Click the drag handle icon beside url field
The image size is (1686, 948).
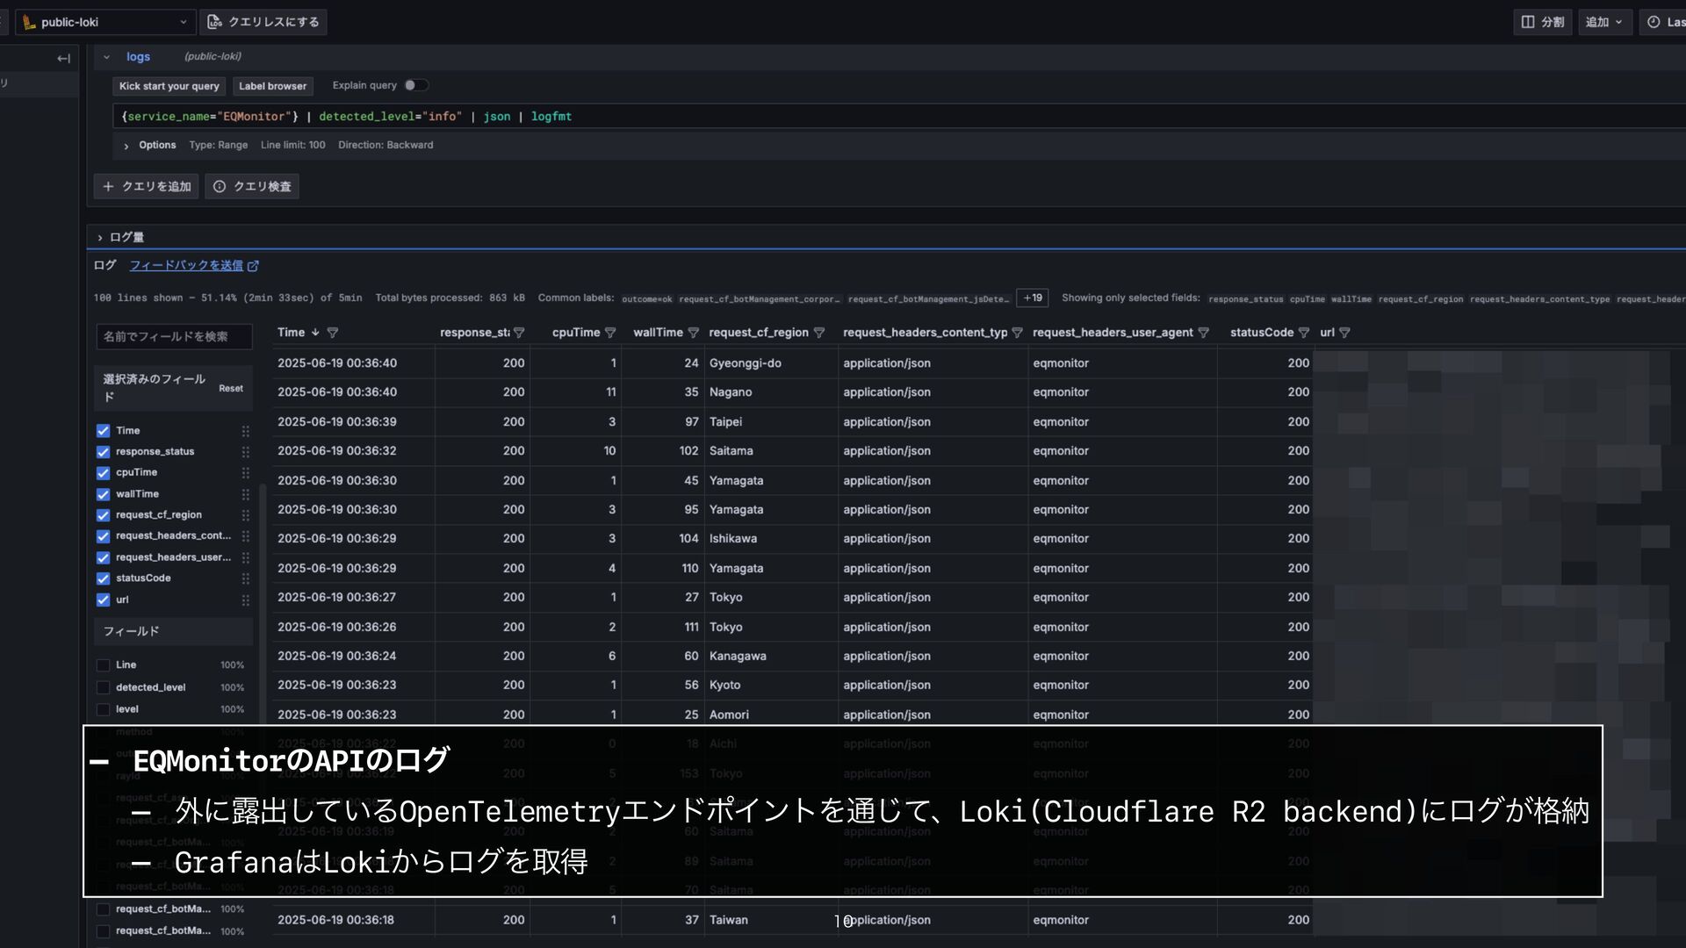click(246, 600)
